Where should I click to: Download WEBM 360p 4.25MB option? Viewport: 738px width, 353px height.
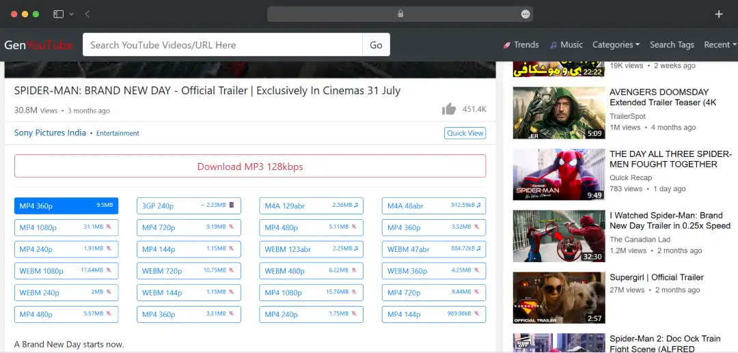click(434, 271)
